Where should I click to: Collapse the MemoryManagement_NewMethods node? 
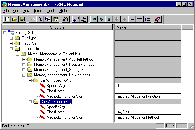tap(24, 75)
